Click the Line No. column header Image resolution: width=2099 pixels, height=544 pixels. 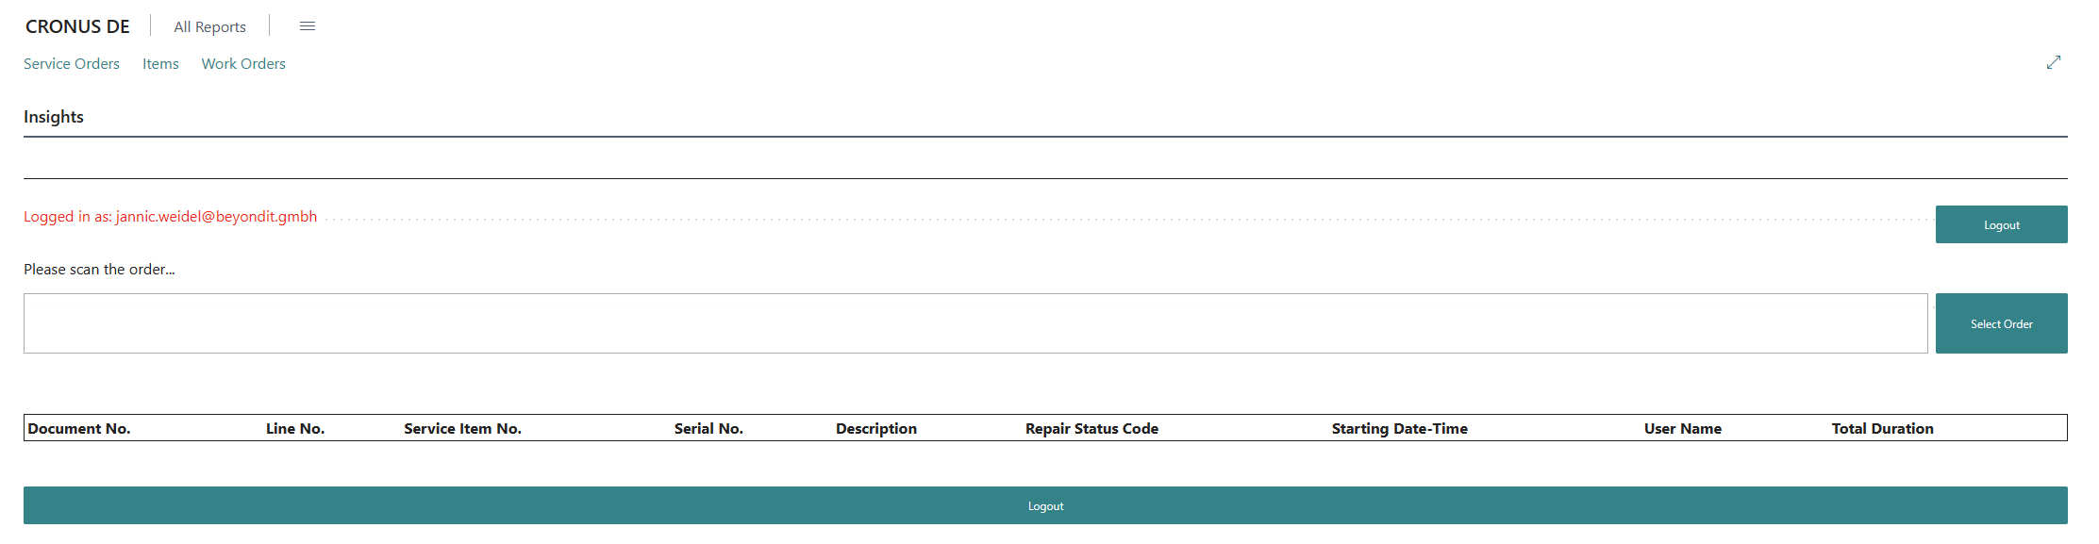point(295,428)
